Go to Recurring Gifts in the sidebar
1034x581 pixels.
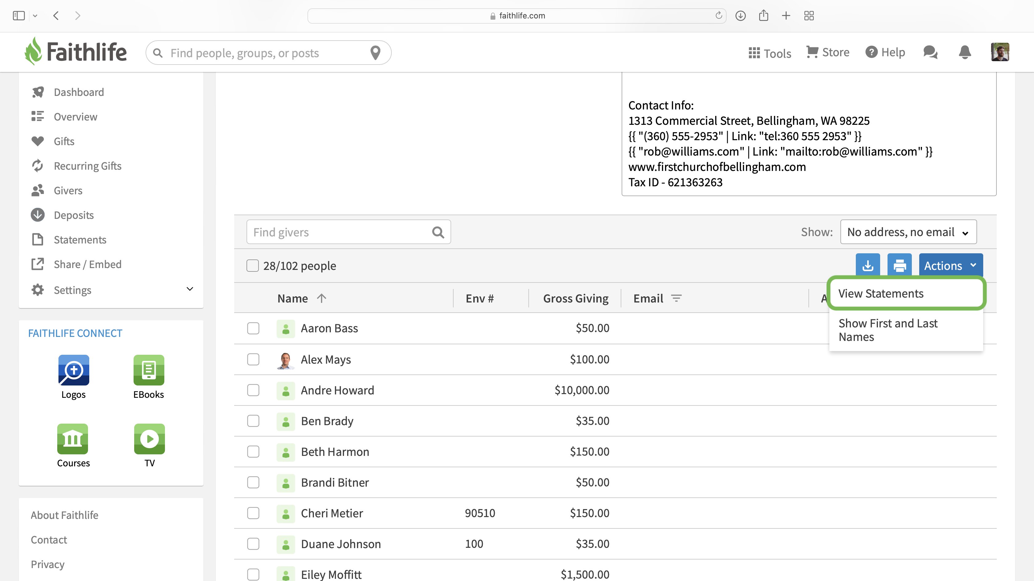tap(87, 166)
